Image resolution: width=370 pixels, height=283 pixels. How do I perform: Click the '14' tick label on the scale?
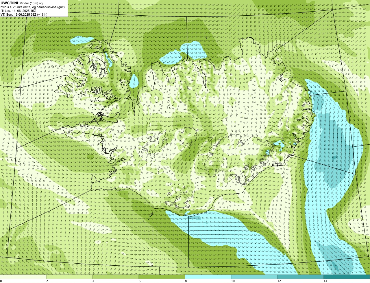(325, 281)
